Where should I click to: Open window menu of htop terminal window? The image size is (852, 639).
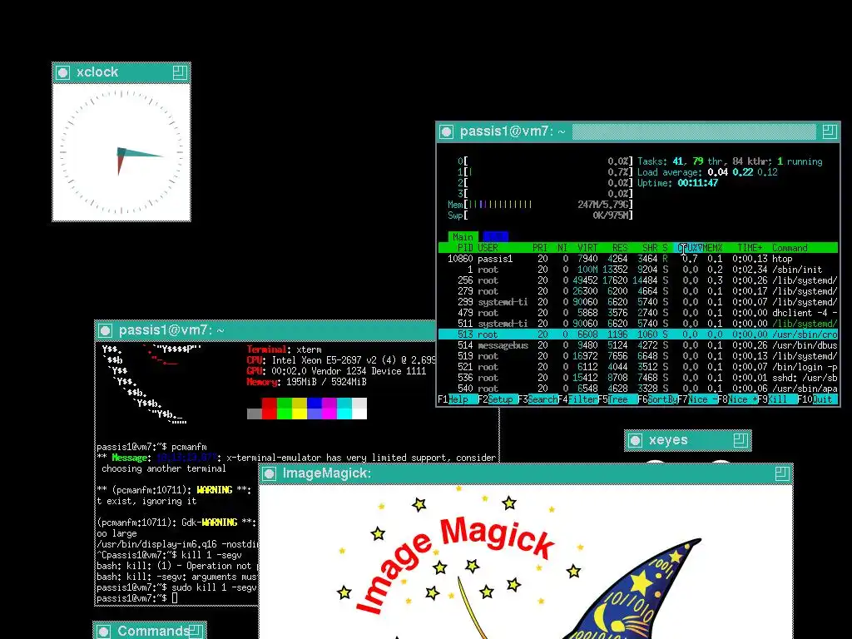(447, 131)
